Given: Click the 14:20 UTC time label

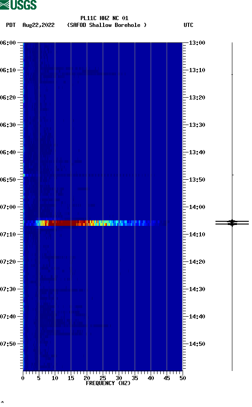Looking at the screenshot, I should 197,261.
